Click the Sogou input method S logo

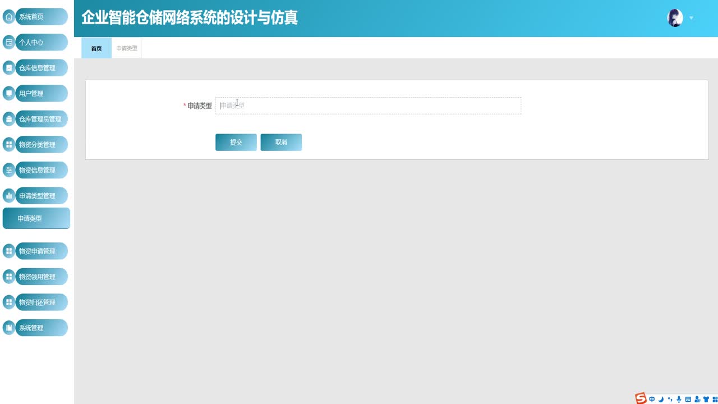pyautogui.click(x=641, y=398)
